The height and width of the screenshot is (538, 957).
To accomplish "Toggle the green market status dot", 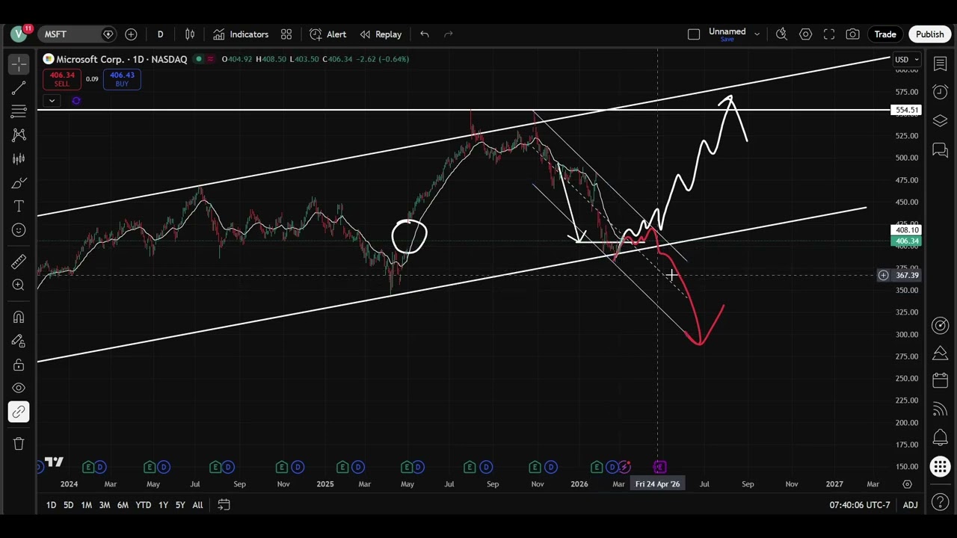I will [199, 59].
